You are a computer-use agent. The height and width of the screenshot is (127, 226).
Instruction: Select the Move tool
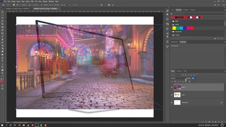[2, 12]
